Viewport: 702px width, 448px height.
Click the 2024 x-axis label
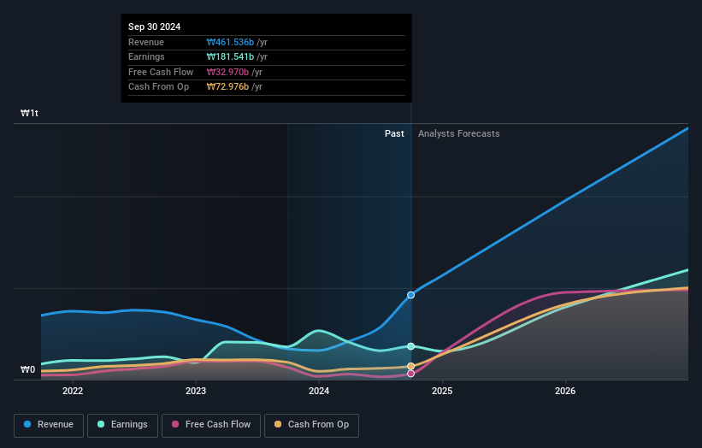coord(319,391)
